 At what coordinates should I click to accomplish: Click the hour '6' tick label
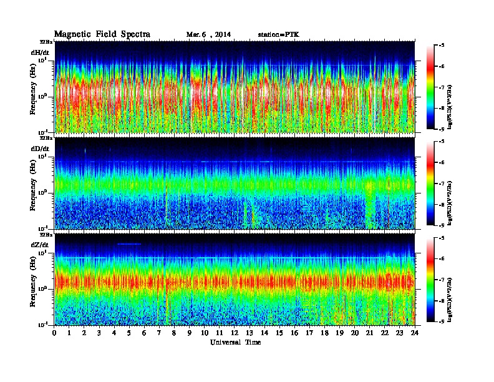(x=144, y=333)
